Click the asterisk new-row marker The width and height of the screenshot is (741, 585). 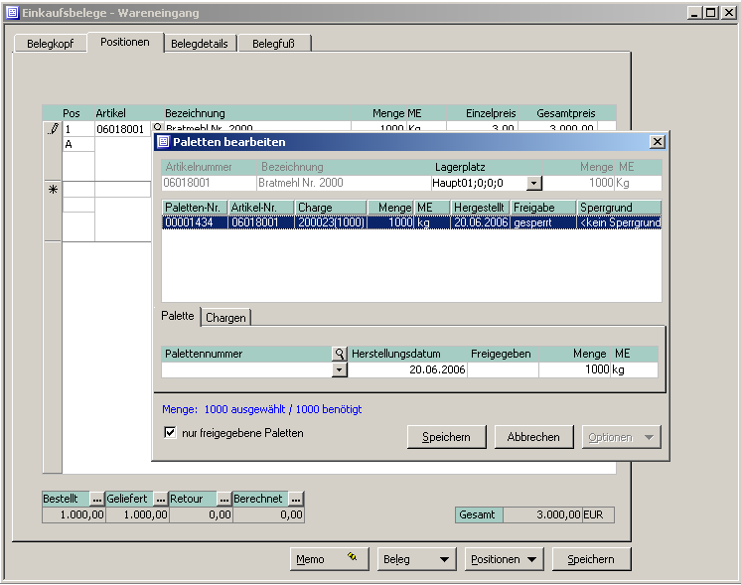(53, 190)
